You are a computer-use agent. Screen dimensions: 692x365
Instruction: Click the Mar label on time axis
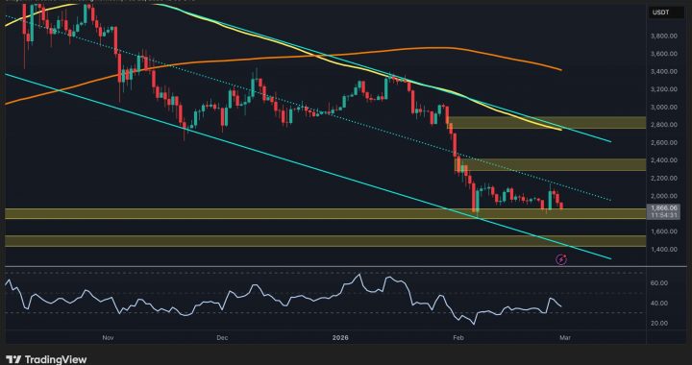[x=565, y=338]
